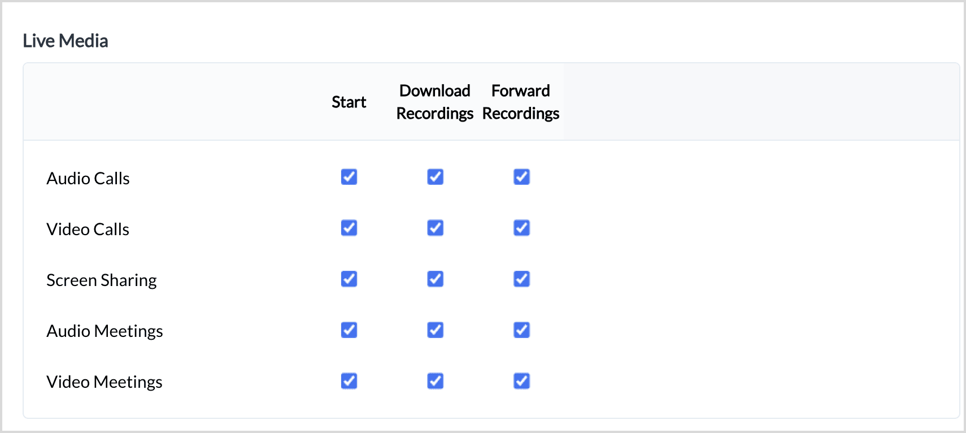Toggle Download Recordings for Video Meetings
The image size is (966, 433).
(x=435, y=381)
